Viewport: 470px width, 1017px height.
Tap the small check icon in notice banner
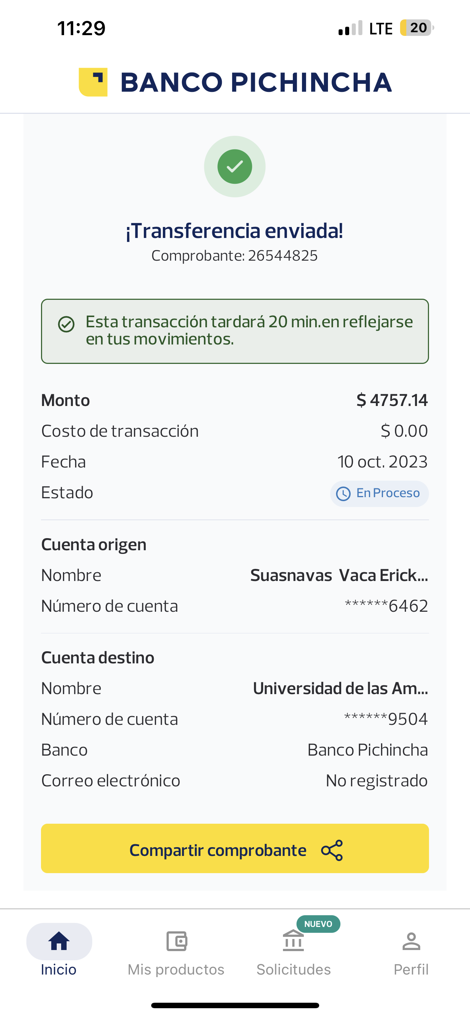pyautogui.click(x=66, y=324)
